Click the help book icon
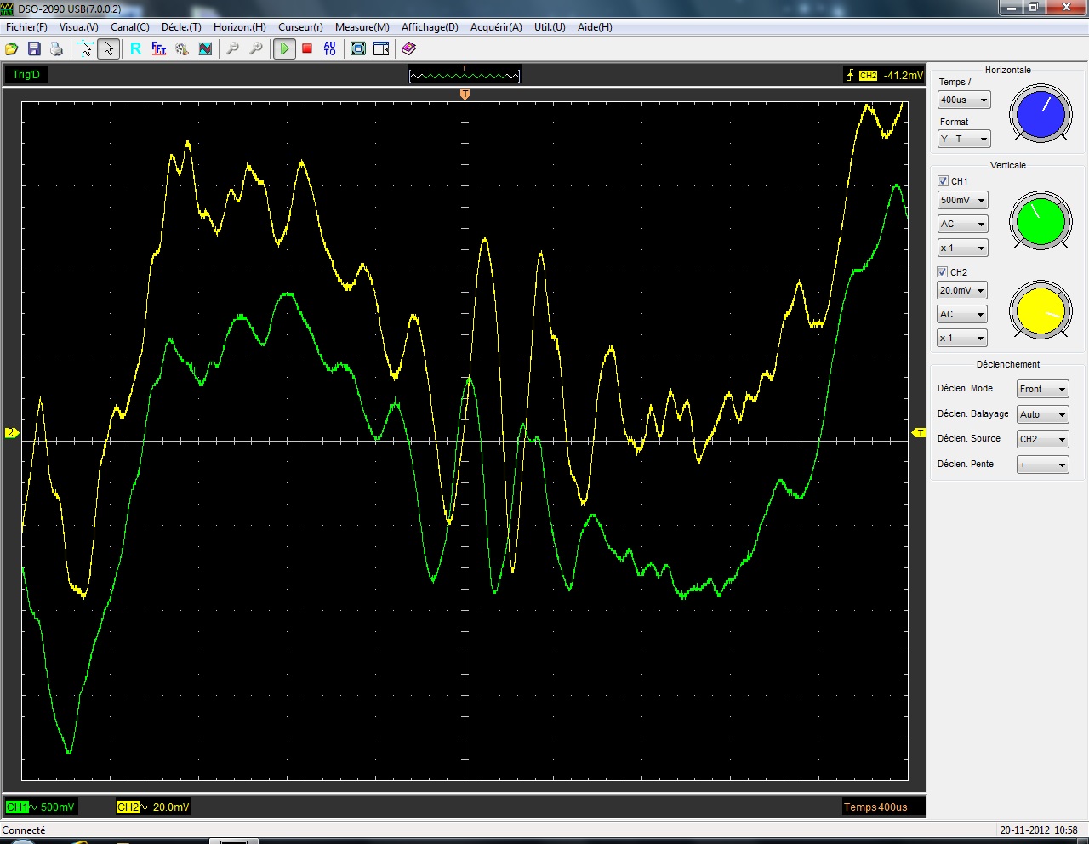 pyautogui.click(x=409, y=49)
